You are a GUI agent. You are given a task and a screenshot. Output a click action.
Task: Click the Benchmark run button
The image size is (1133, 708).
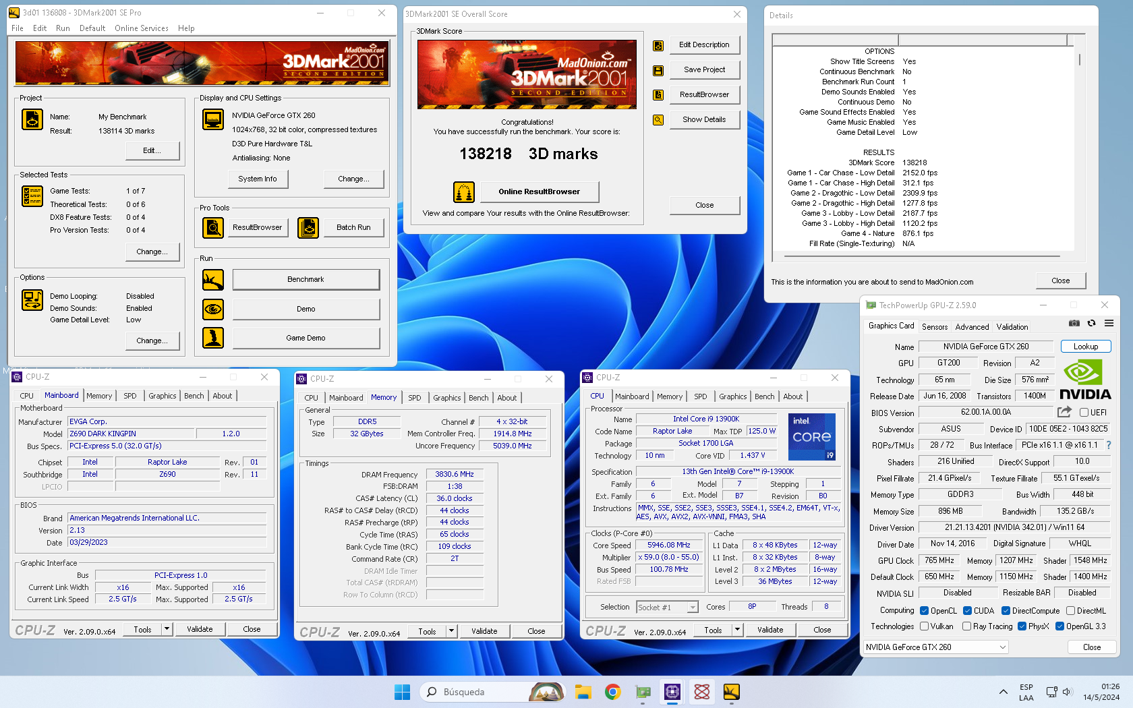tap(306, 280)
